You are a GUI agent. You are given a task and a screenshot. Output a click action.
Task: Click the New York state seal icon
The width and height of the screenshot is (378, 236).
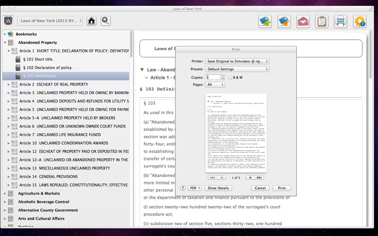point(9,21)
